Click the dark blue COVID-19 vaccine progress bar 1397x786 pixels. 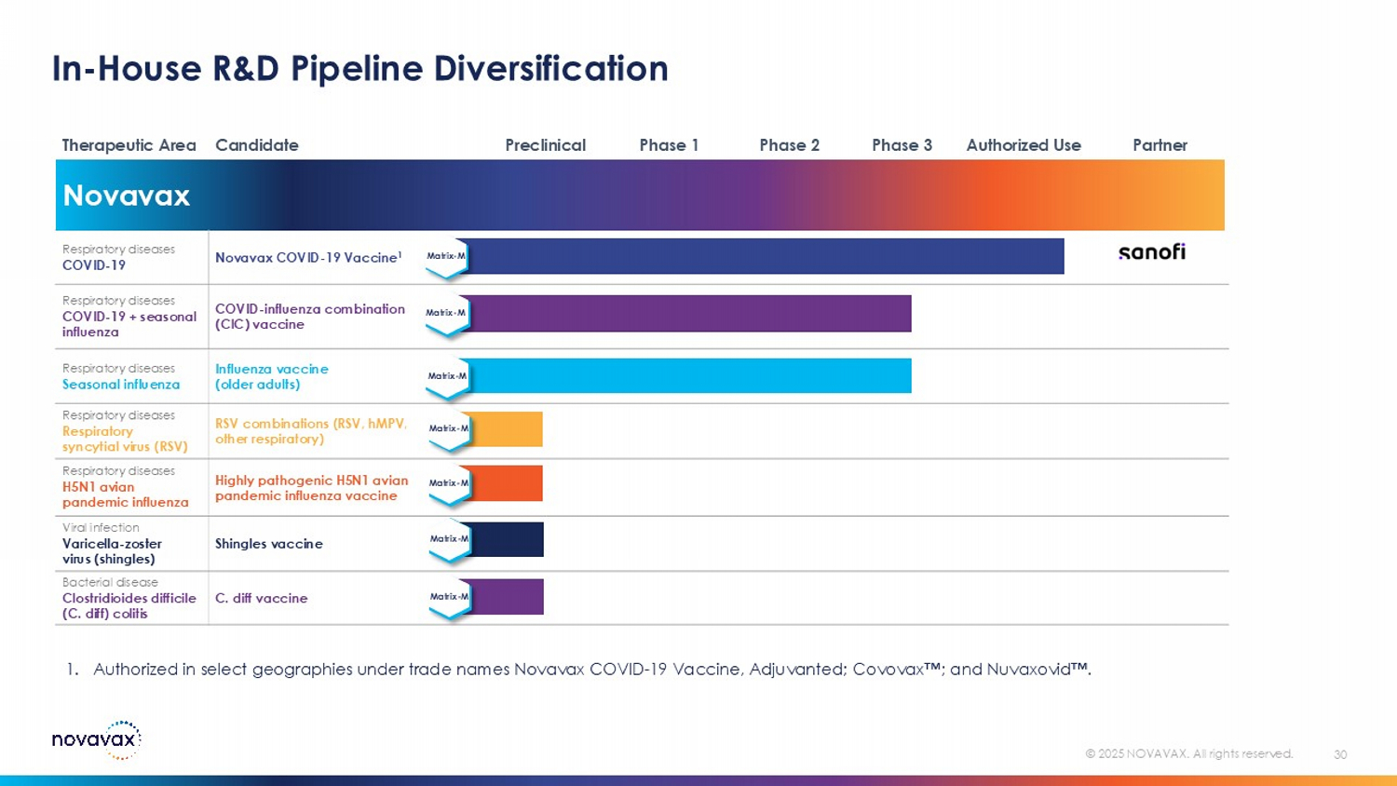pos(764,256)
